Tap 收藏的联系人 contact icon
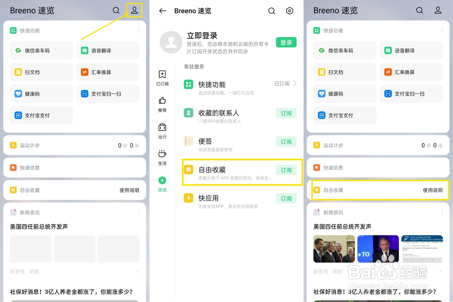Screen dimensions: 453x302 click(x=189, y=112)
